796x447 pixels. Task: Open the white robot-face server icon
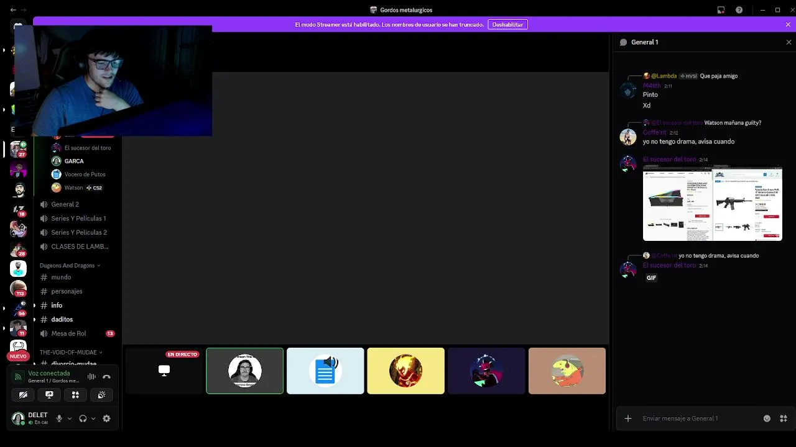tap(18, 269)
